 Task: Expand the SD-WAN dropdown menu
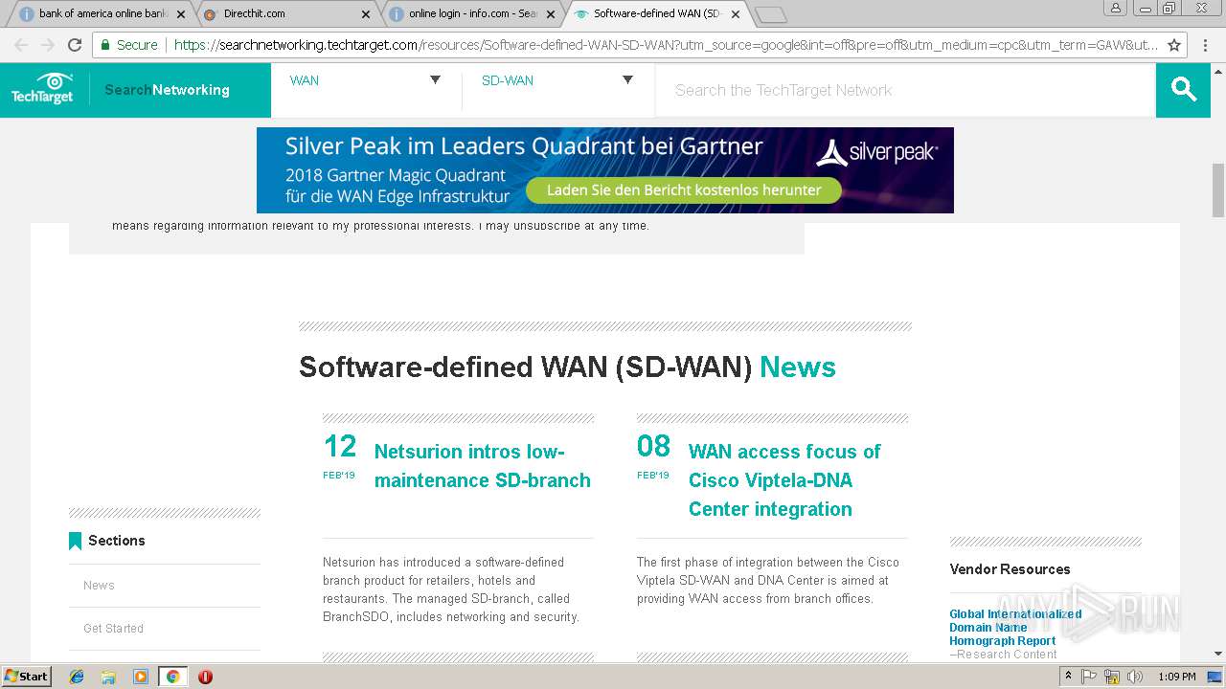[x=627, y=80]
